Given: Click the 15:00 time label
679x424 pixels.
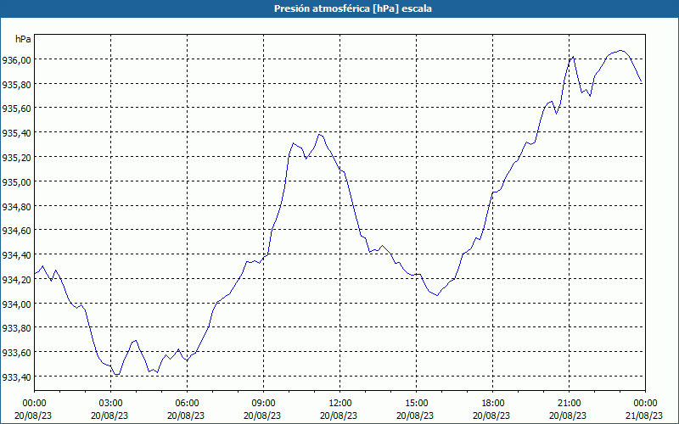Looking at the screenshot, I should 416,404.
